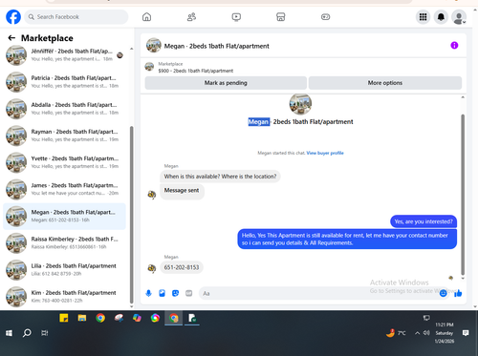Click Megan's header name in chat title
The height and width of the screenshot is (356, 478).
click(x=216, y=46)
